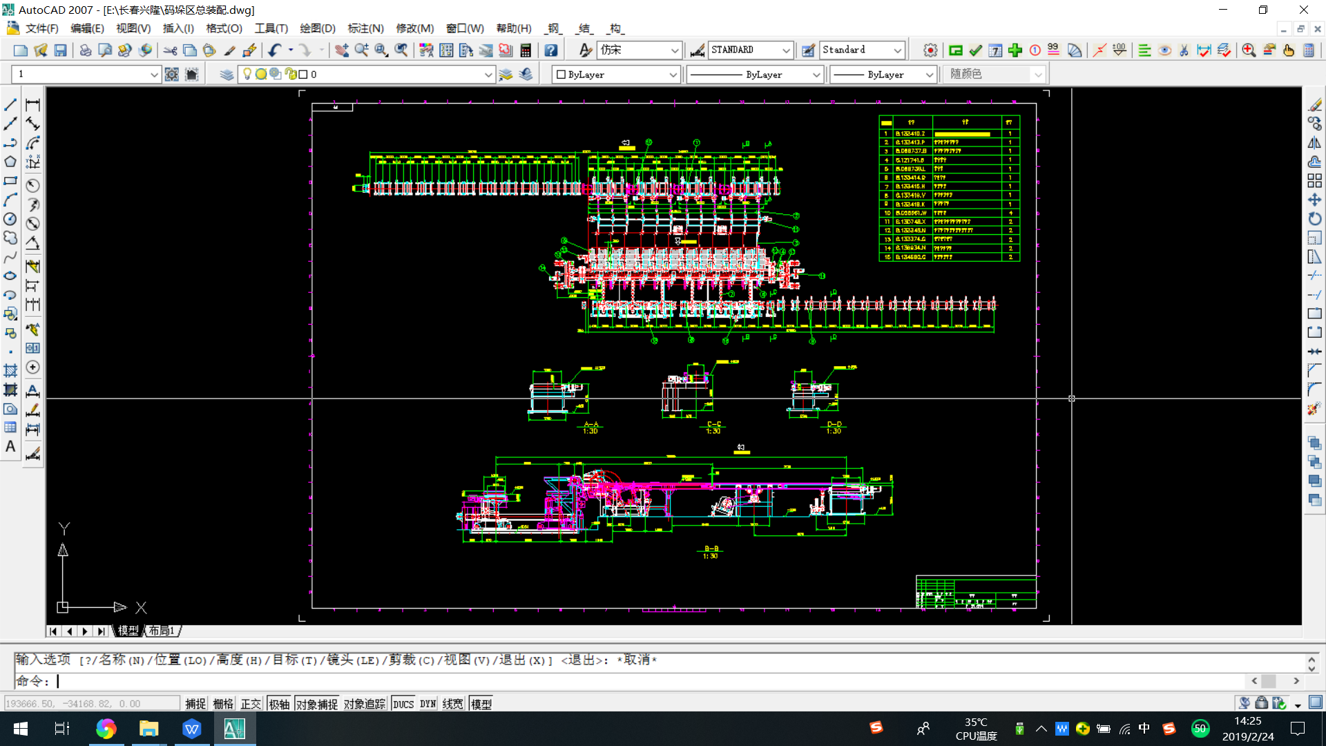Screen dimensions: 1326x746
Task: Click the Undo arrow icon
Action: pyautogui.click(x=275, y=50)
